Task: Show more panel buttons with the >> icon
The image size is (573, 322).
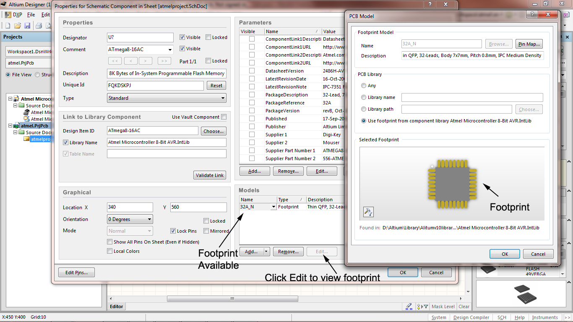Action: click(567, 317)
